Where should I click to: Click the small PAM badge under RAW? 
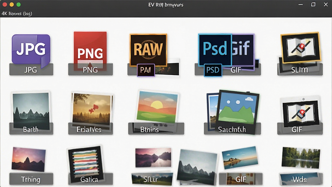(x=146, y=70)
